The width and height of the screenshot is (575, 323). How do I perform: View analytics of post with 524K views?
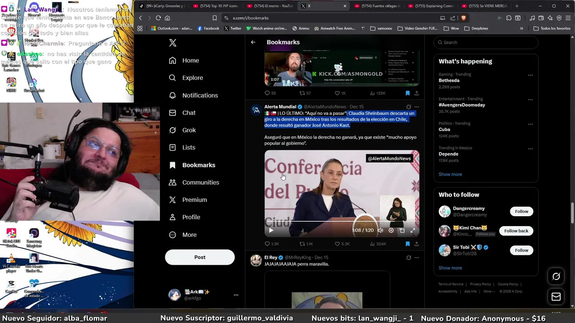pos(378,244)
